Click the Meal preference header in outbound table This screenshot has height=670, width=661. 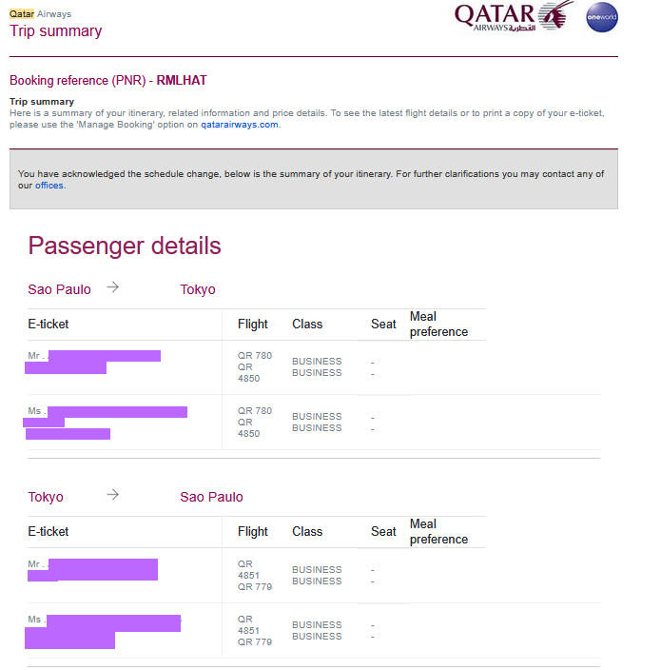click(439, 324)
